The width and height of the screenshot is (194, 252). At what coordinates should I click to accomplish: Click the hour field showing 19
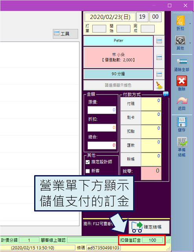pyautogui.click(x=142, y=17)
